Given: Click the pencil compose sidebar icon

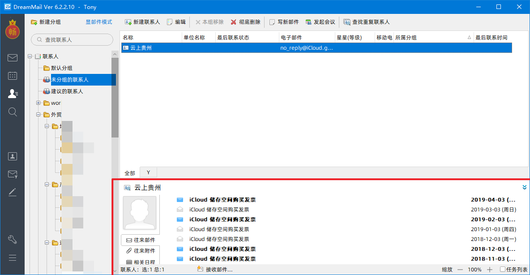Looking at the screenshot, I should [x=13, y=192].
